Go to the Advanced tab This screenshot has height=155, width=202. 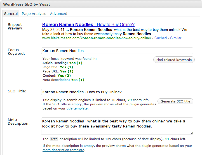pos(58,13)
